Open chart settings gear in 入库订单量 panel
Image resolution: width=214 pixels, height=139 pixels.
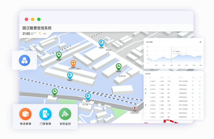click(x=200, y=42)
